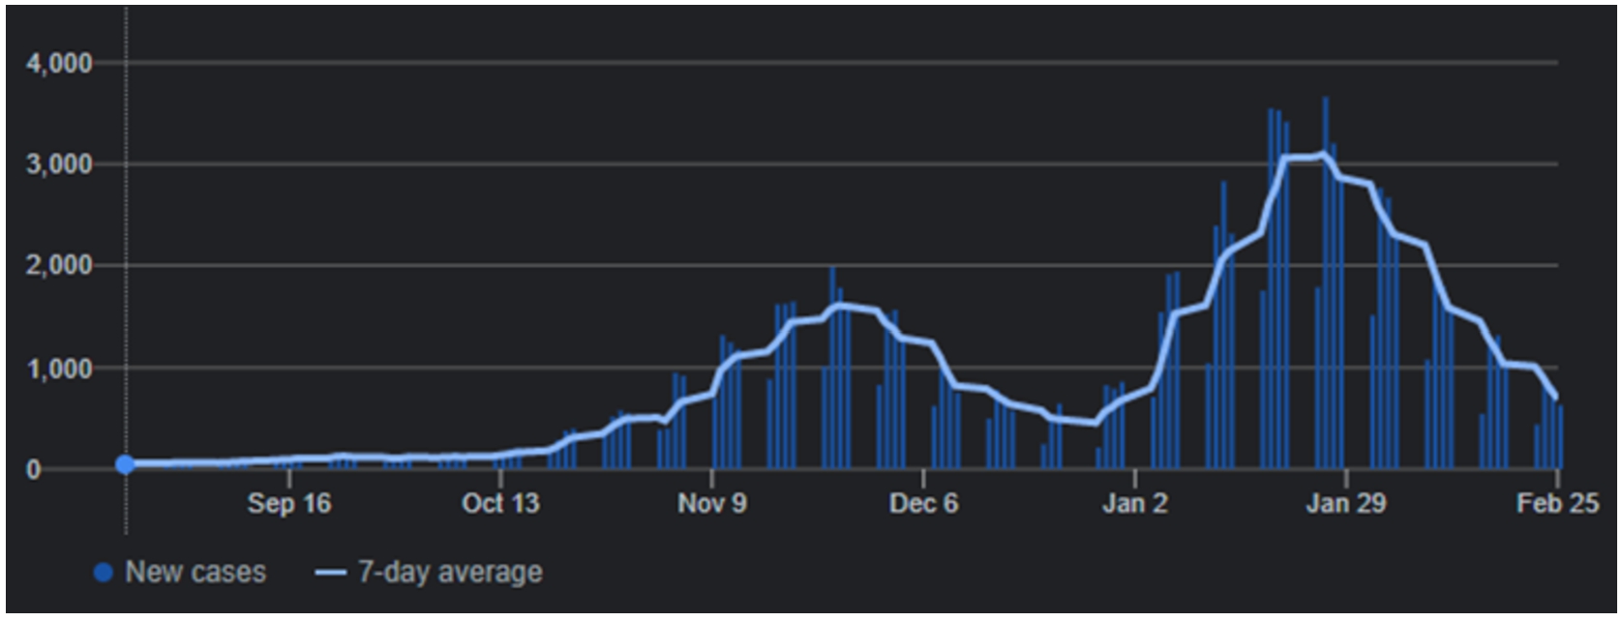Click the 3,000 y-axis label
This screenshot has width=1622, height=621.
pos(59,164)
